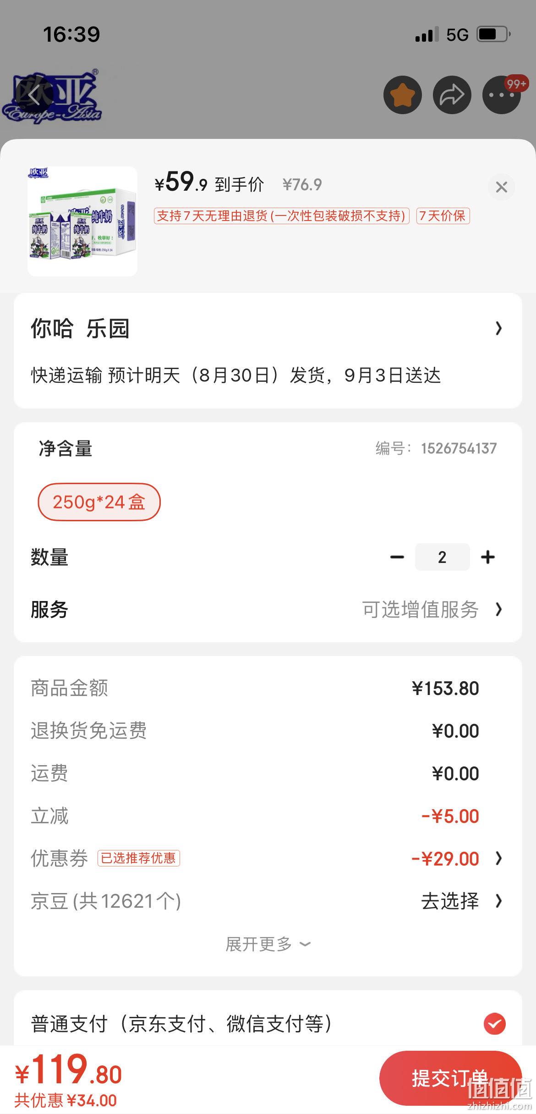Tap the back arrow icon
The image size is (536, 1114).
34,95
